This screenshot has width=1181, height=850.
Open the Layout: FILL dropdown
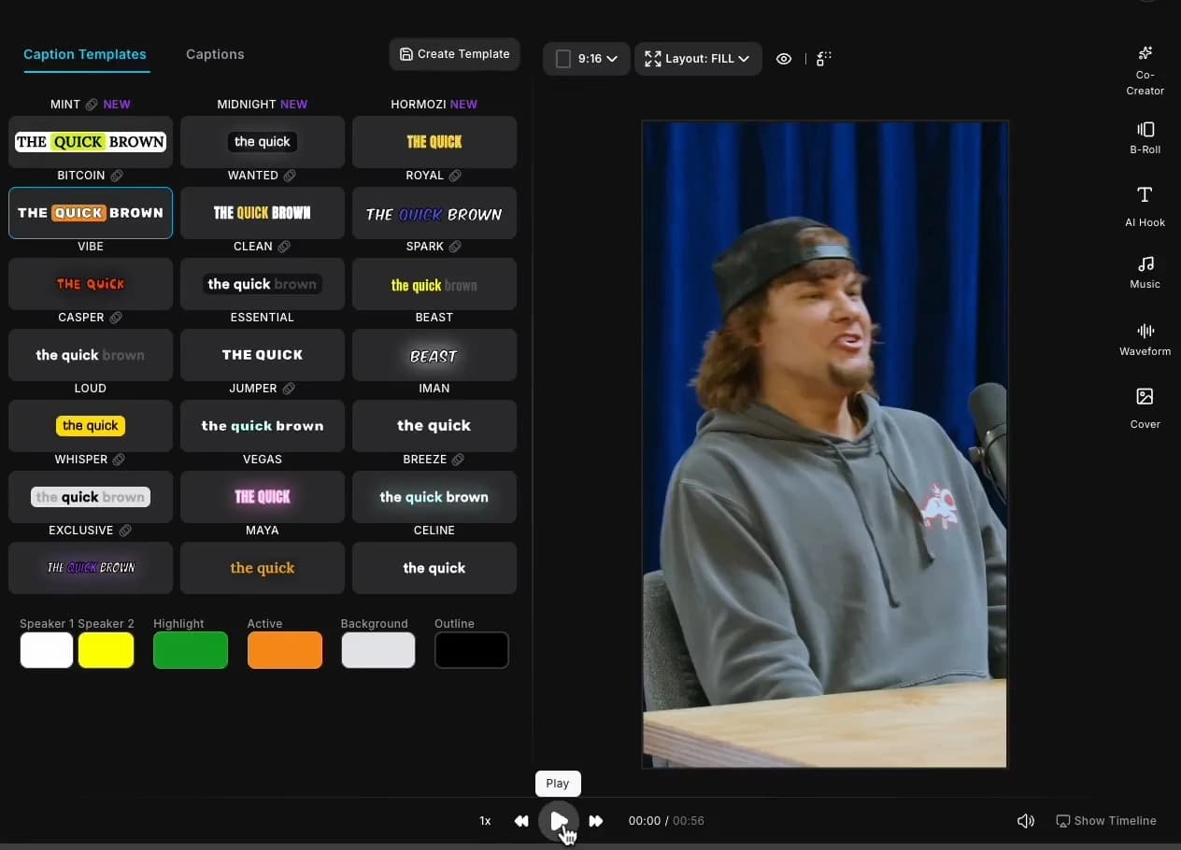[697, 58]
